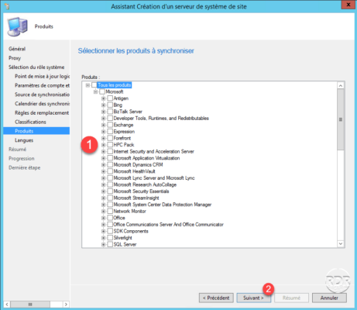Expand the SDK Components node
Viewport: 357px width, 310px height.
tap(104, 231)
